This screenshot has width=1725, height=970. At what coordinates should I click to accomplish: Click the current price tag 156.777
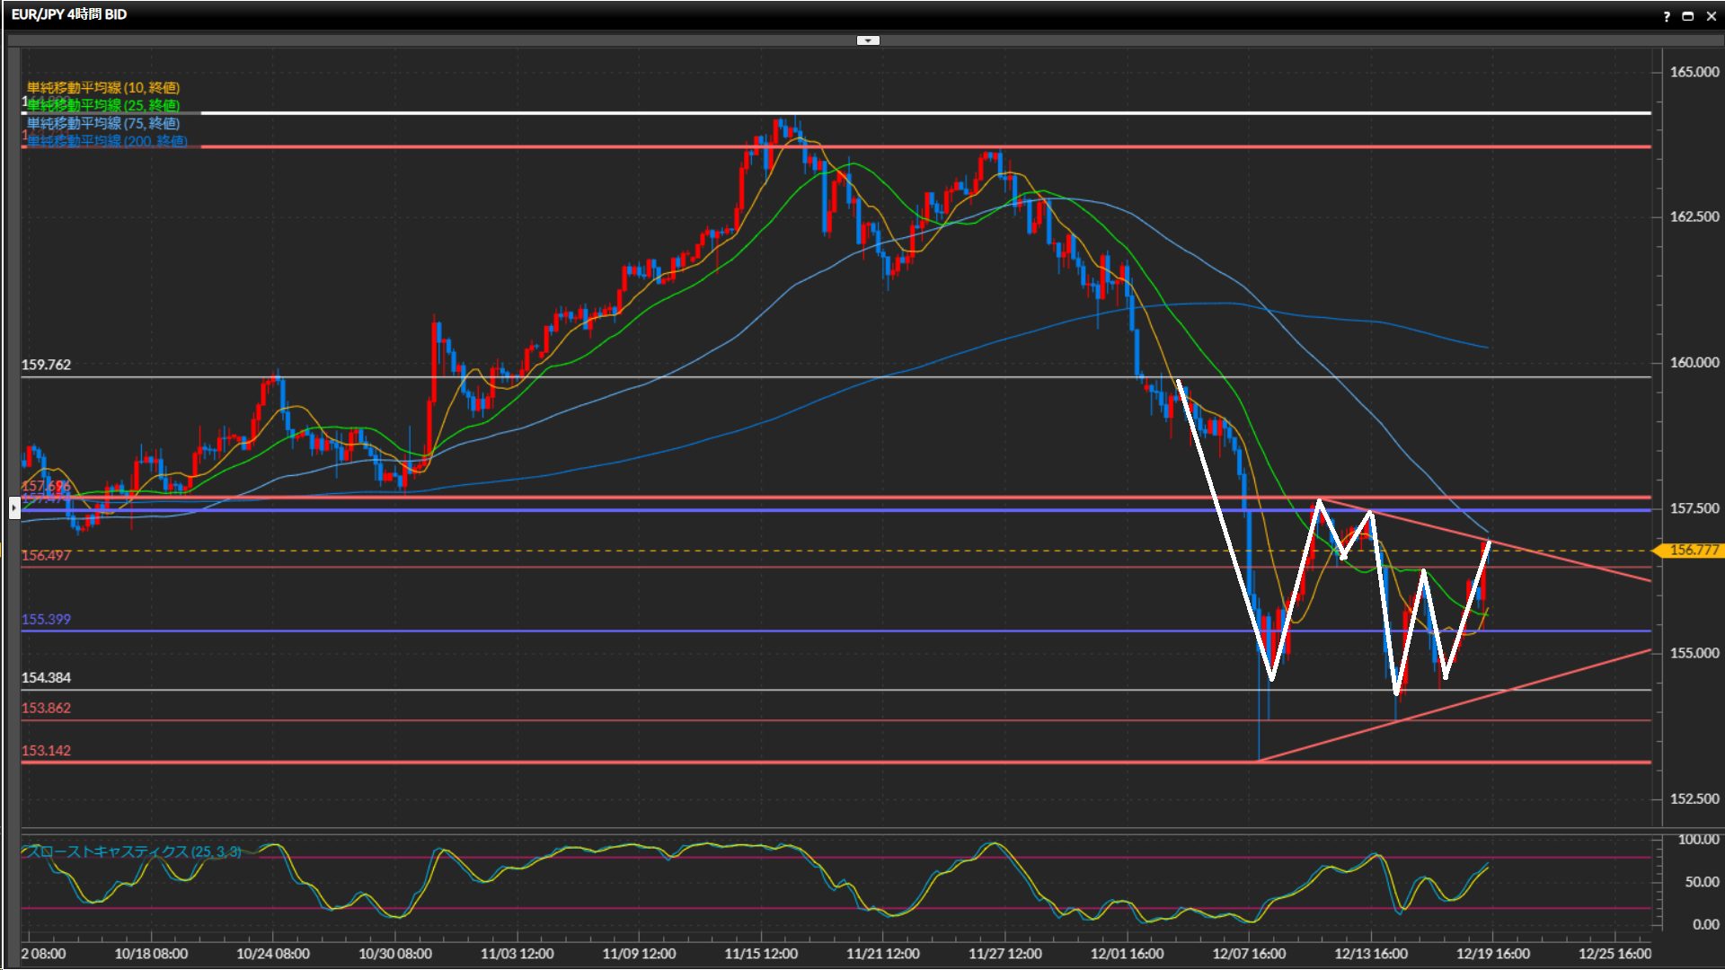1693,550
